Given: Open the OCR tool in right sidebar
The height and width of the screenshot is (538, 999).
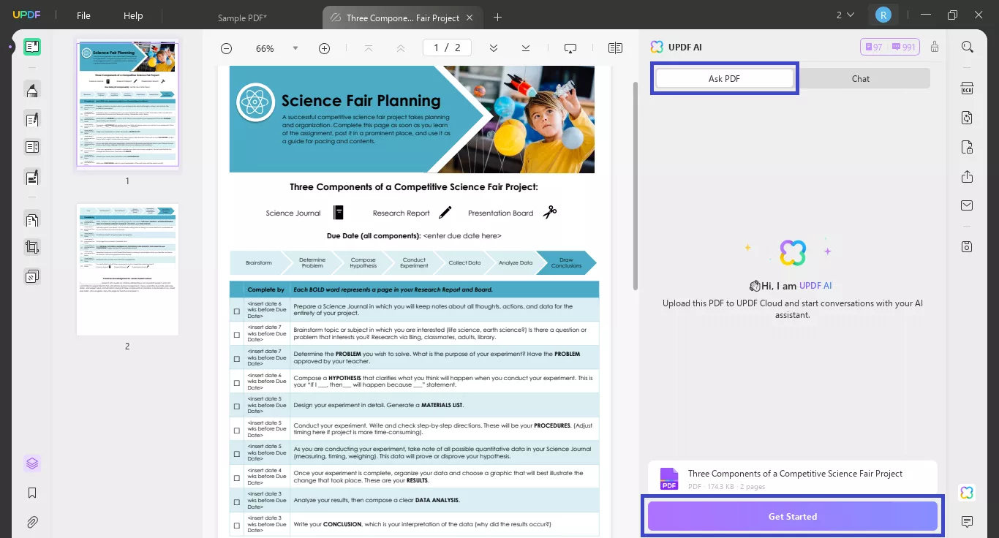Looking at the screenshot, I should 967,88.
